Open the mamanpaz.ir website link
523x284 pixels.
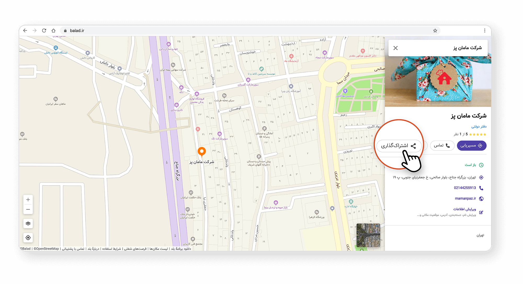(465, 199)
